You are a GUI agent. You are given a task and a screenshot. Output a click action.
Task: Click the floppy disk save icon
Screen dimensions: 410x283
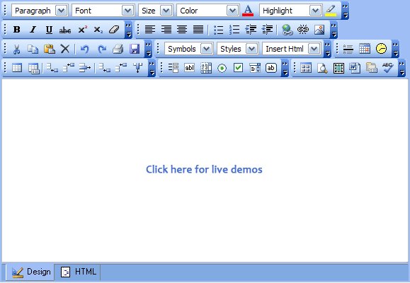135,49
